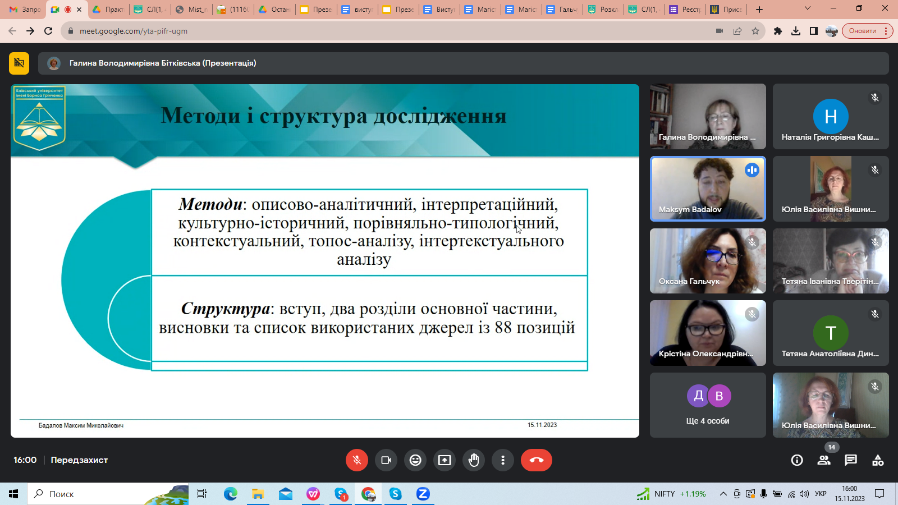Switch to the Mist_r browser tab

tap(192, 10)
